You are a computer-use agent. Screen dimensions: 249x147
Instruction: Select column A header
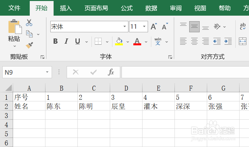point(29,88)
